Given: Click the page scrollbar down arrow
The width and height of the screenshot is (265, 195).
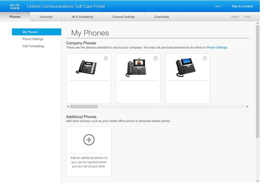Looking at the screenshot, I should click(258, 181).
